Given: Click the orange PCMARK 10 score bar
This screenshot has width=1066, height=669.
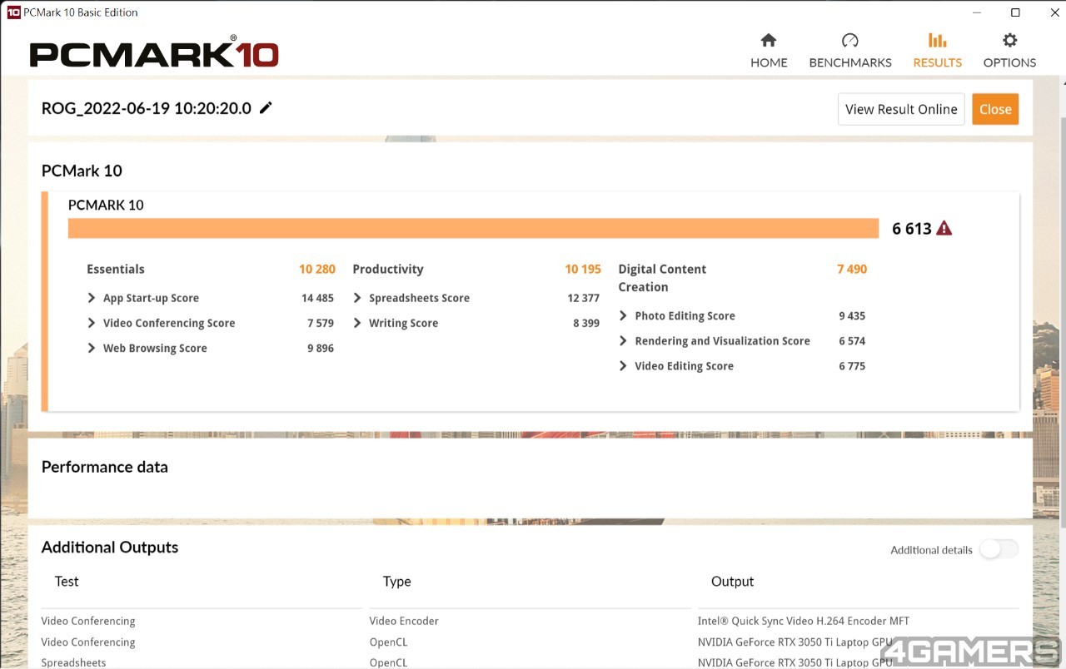Looking at the screenshot, I should click(473, 228).
